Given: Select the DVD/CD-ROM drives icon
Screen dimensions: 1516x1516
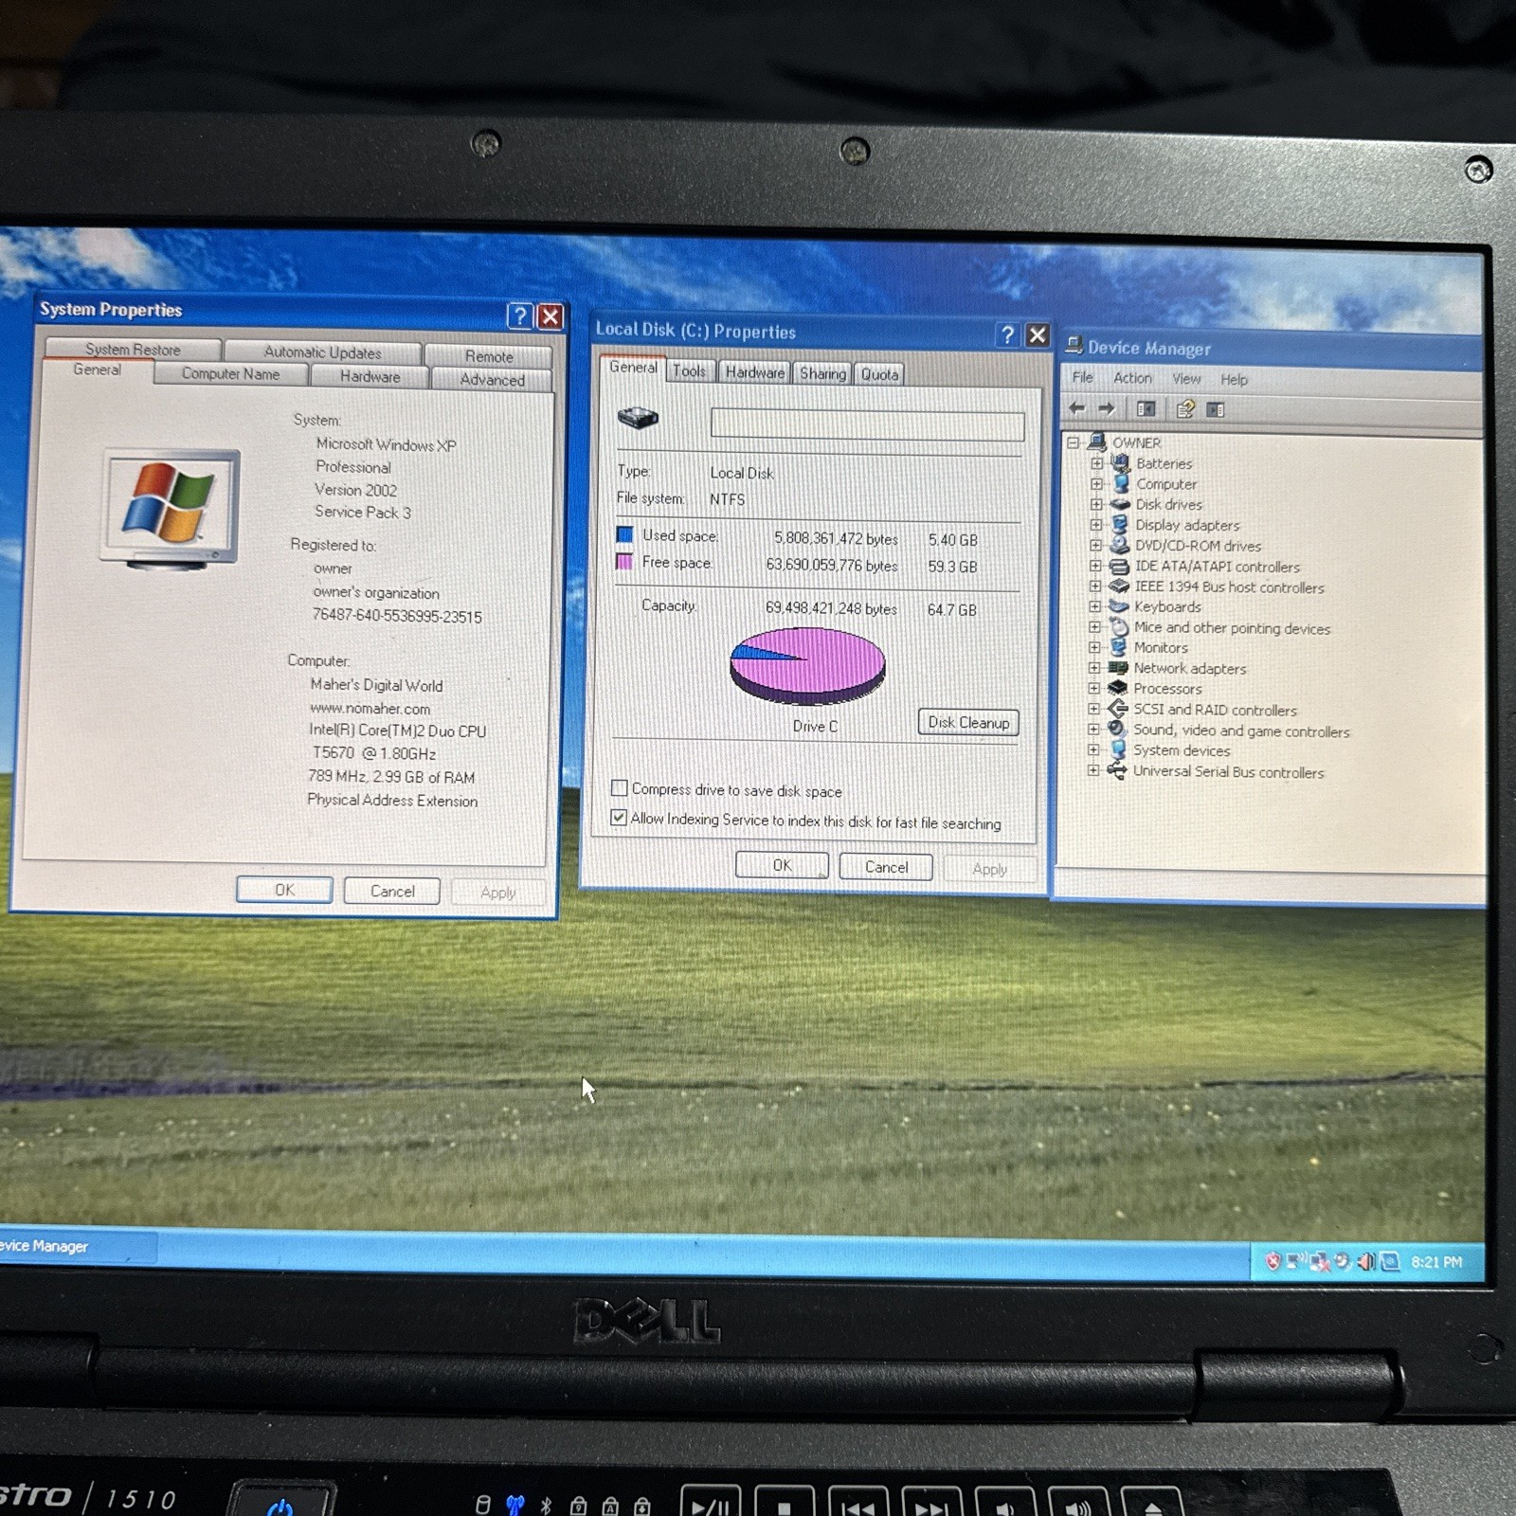Looking at the screenshot, I should (1120, 545).
